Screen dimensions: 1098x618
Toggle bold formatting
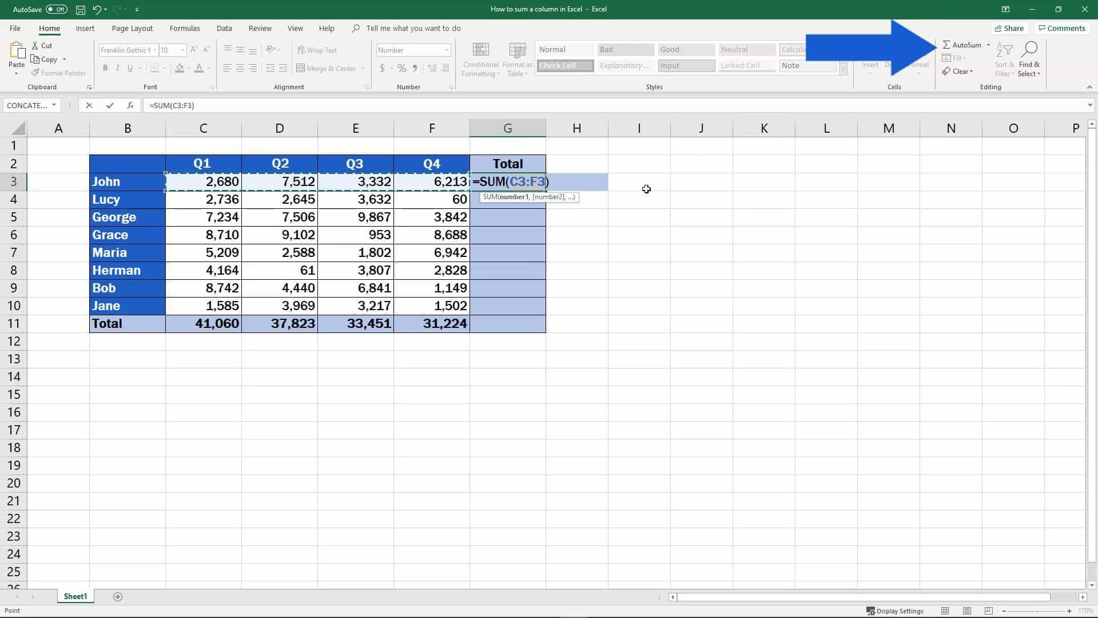click(105, 68)
